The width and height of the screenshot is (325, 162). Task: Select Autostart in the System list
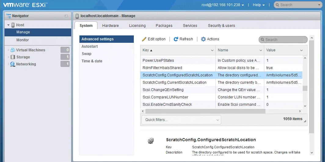89,46
